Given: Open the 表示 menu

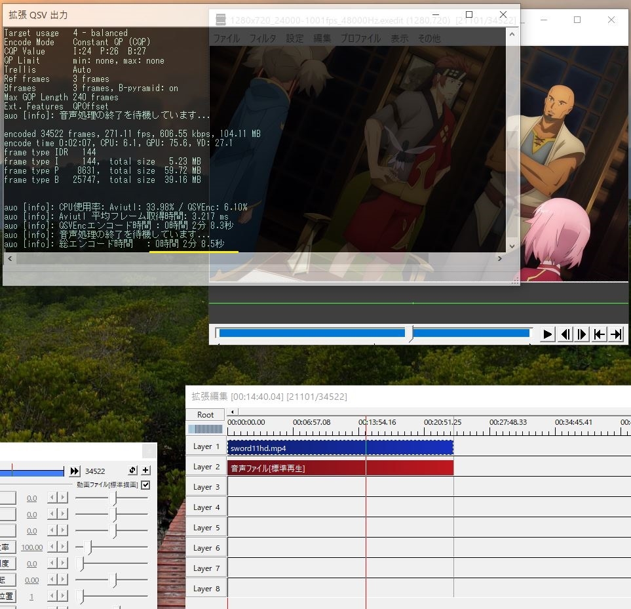Looking at the screenshot, I should coord(399,39).
